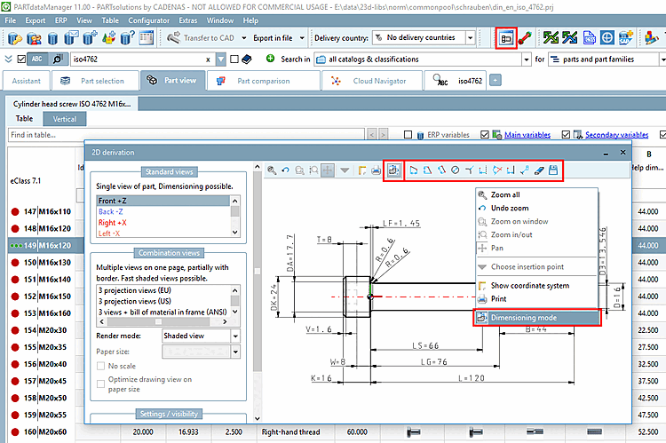Click the circle diameter dimension icon
The height and width of the screenshot is (443, 666).
(456, 170)
